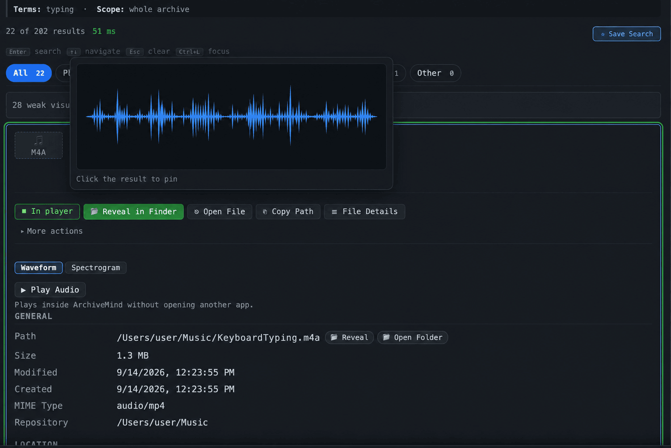
Task: Click the folder icon in Reveal in Finder
Action: (94, 212)
